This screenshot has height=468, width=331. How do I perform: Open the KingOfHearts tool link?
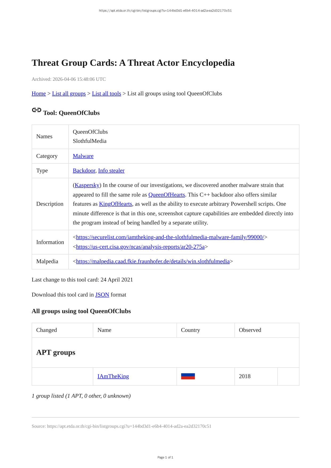pos(115,204)
